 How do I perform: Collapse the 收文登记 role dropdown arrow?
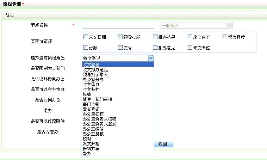pyautogui.click(x=151, y=58)
